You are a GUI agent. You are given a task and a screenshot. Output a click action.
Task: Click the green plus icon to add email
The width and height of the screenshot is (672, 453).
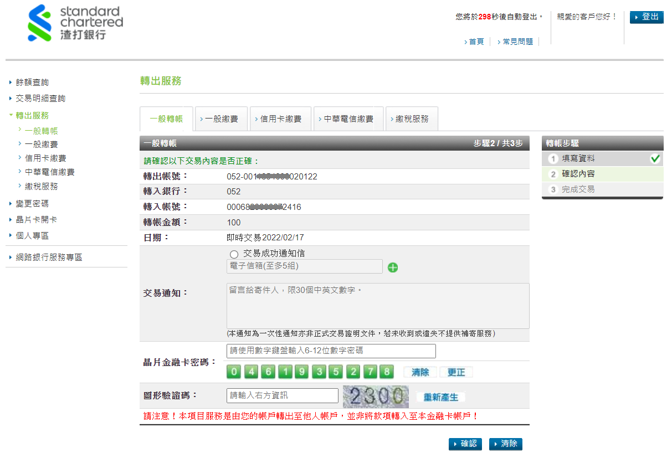click(x=393, y=267)
